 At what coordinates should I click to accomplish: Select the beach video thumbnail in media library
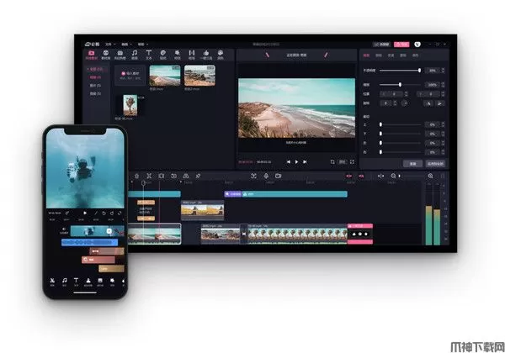coord(165,76)
